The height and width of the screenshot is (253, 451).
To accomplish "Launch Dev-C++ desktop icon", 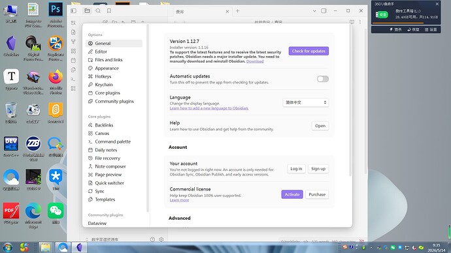I will pos(11,147).
